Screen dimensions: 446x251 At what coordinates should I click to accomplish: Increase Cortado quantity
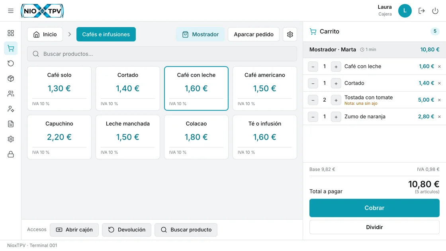click(x=336, y=83)
